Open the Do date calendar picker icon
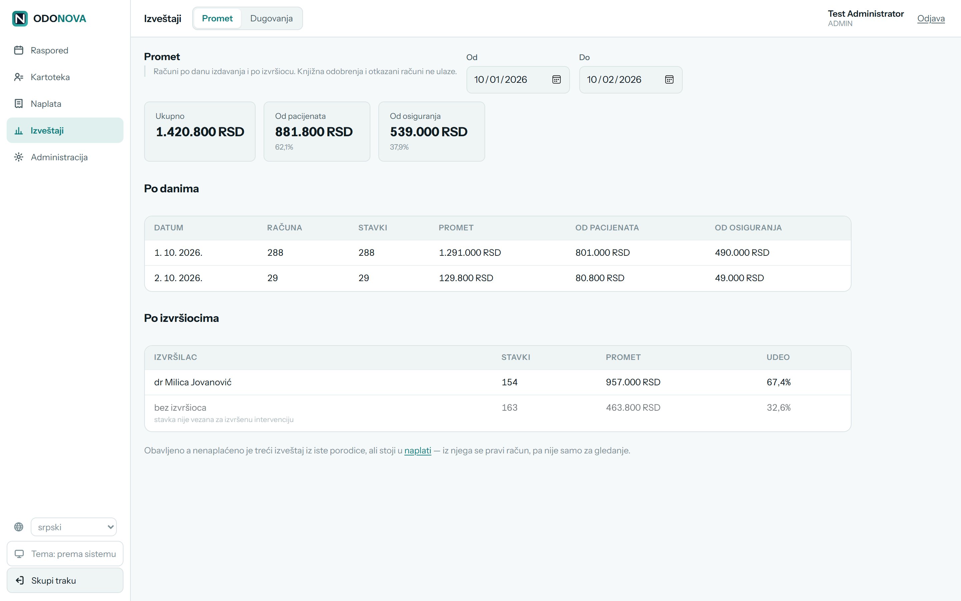This screenshot has height=601, width=961. (669, 79)
